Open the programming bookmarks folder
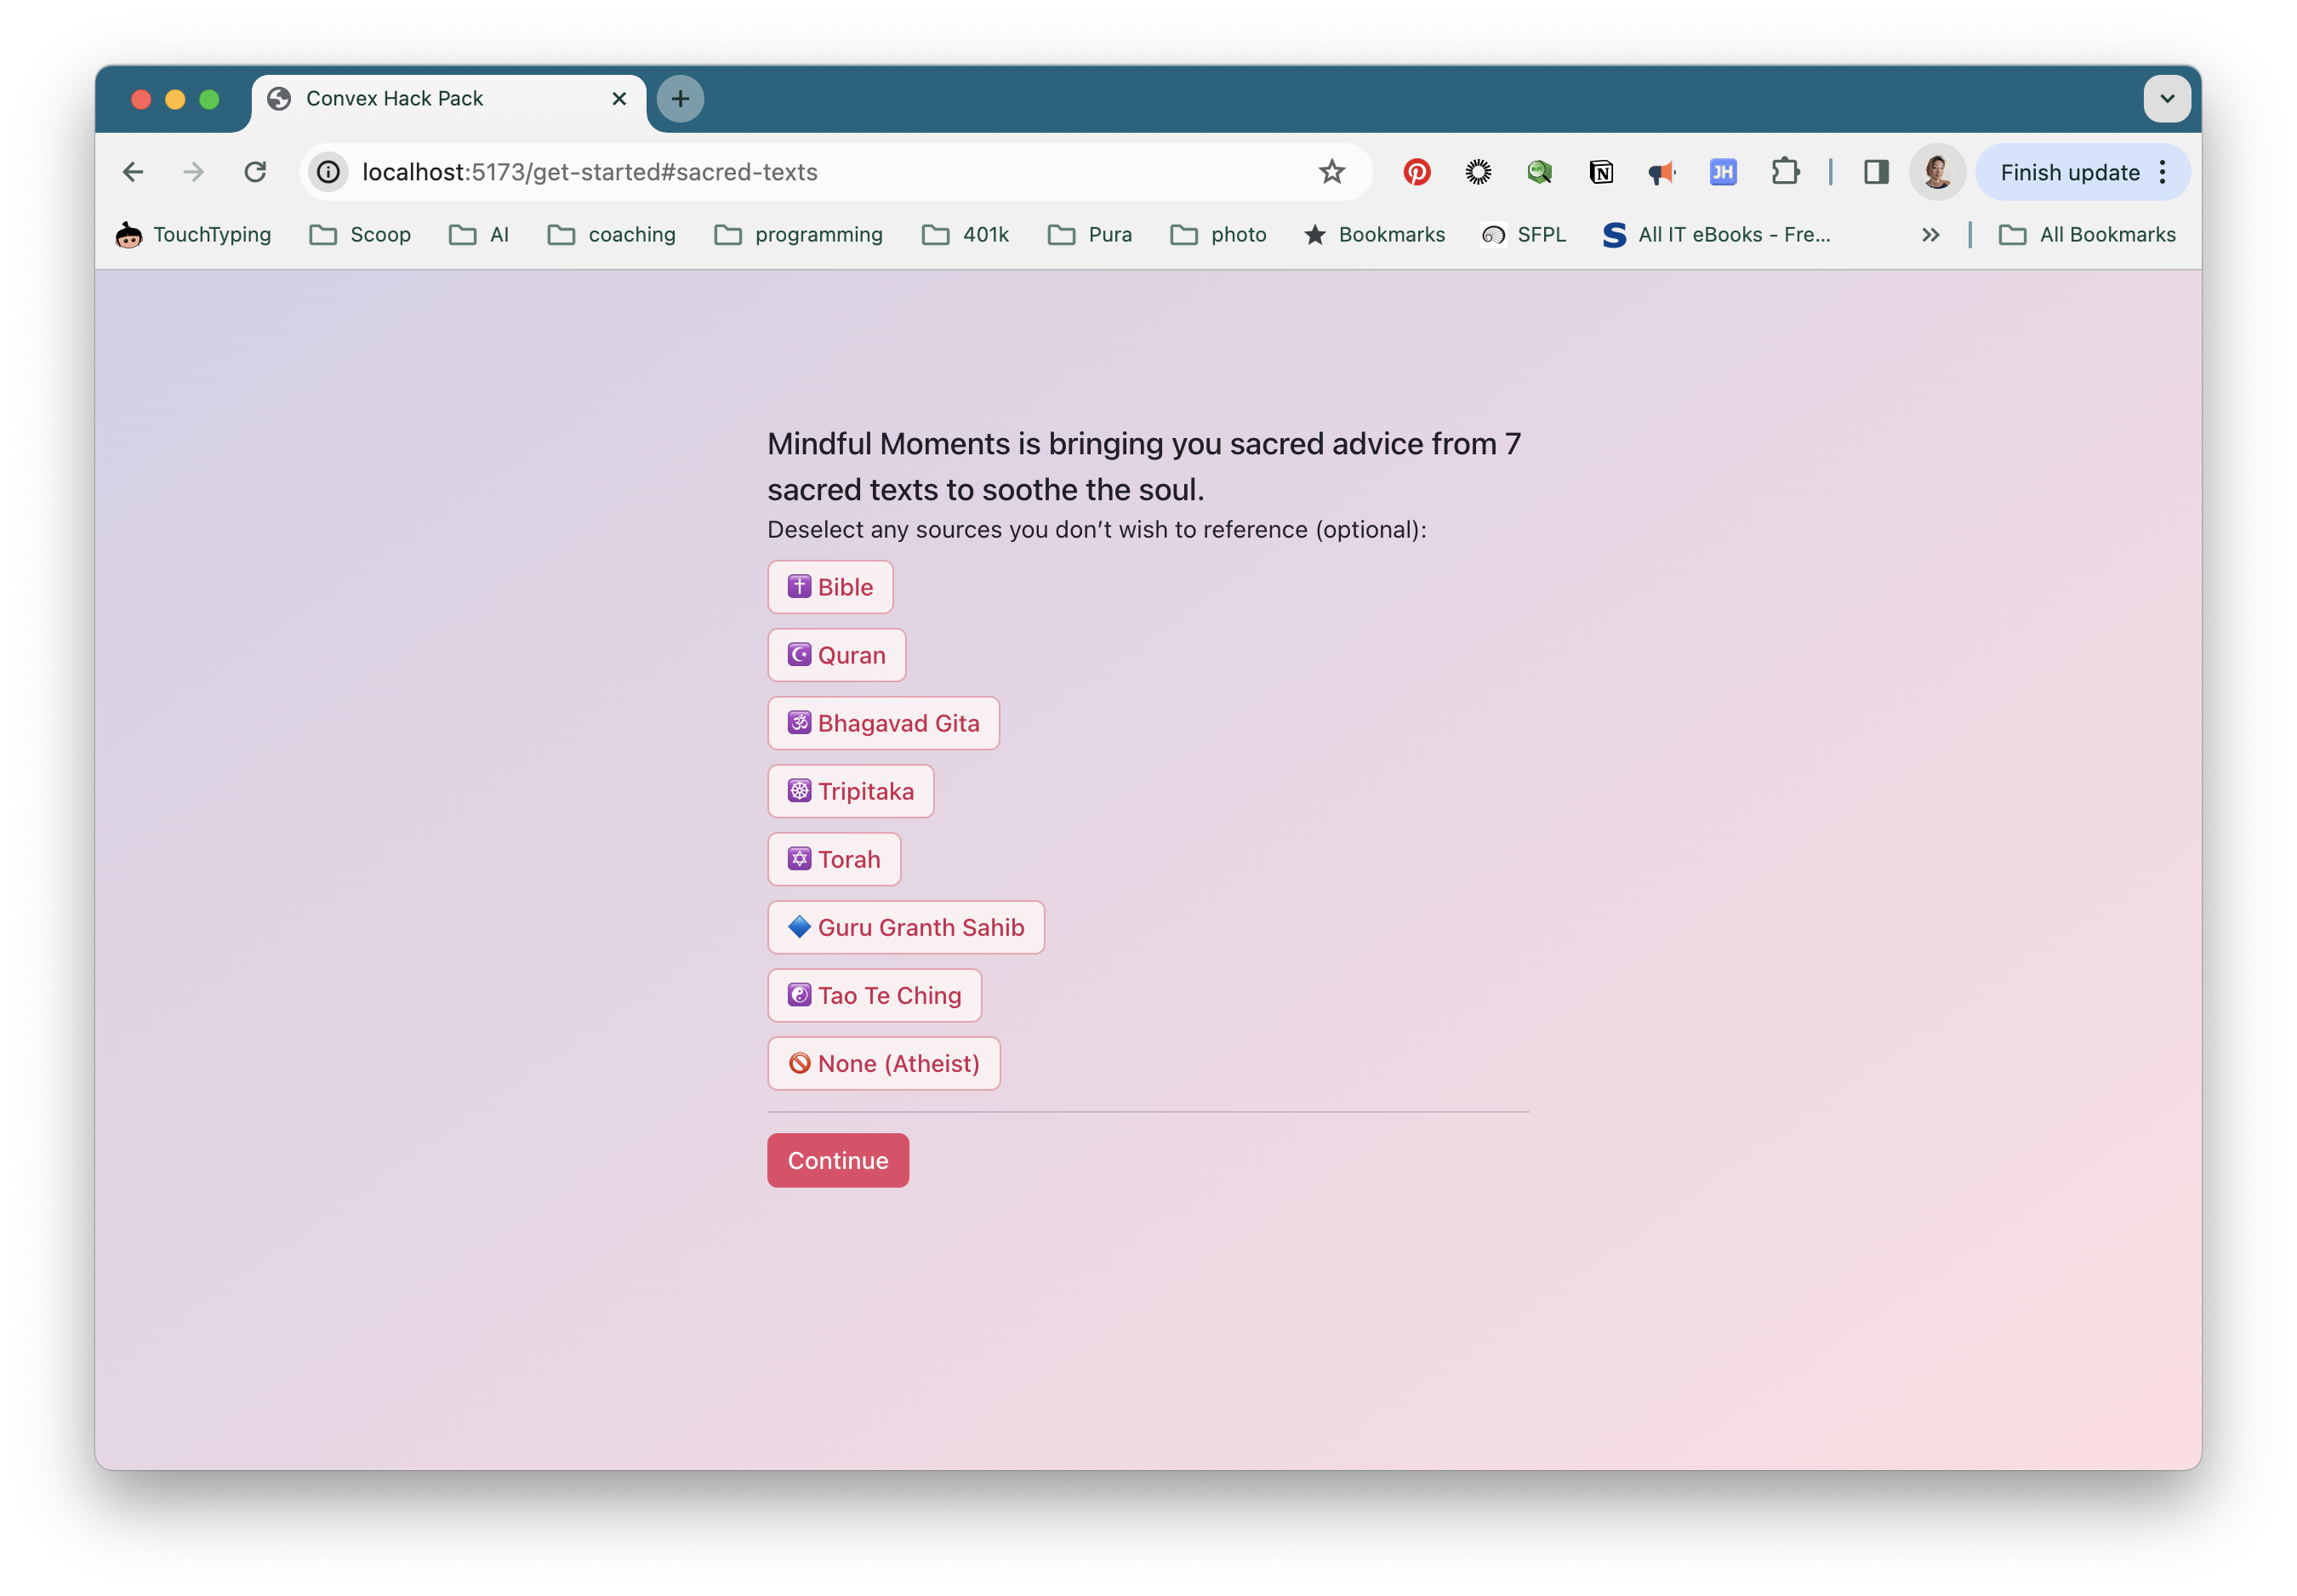 tap(798, 234)
